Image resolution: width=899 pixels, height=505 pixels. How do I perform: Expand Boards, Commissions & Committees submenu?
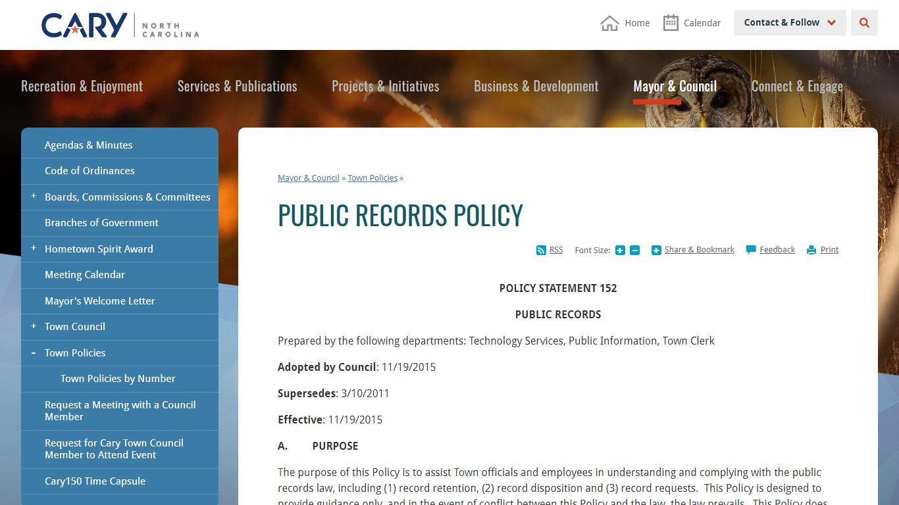click(x=34, y=197)
